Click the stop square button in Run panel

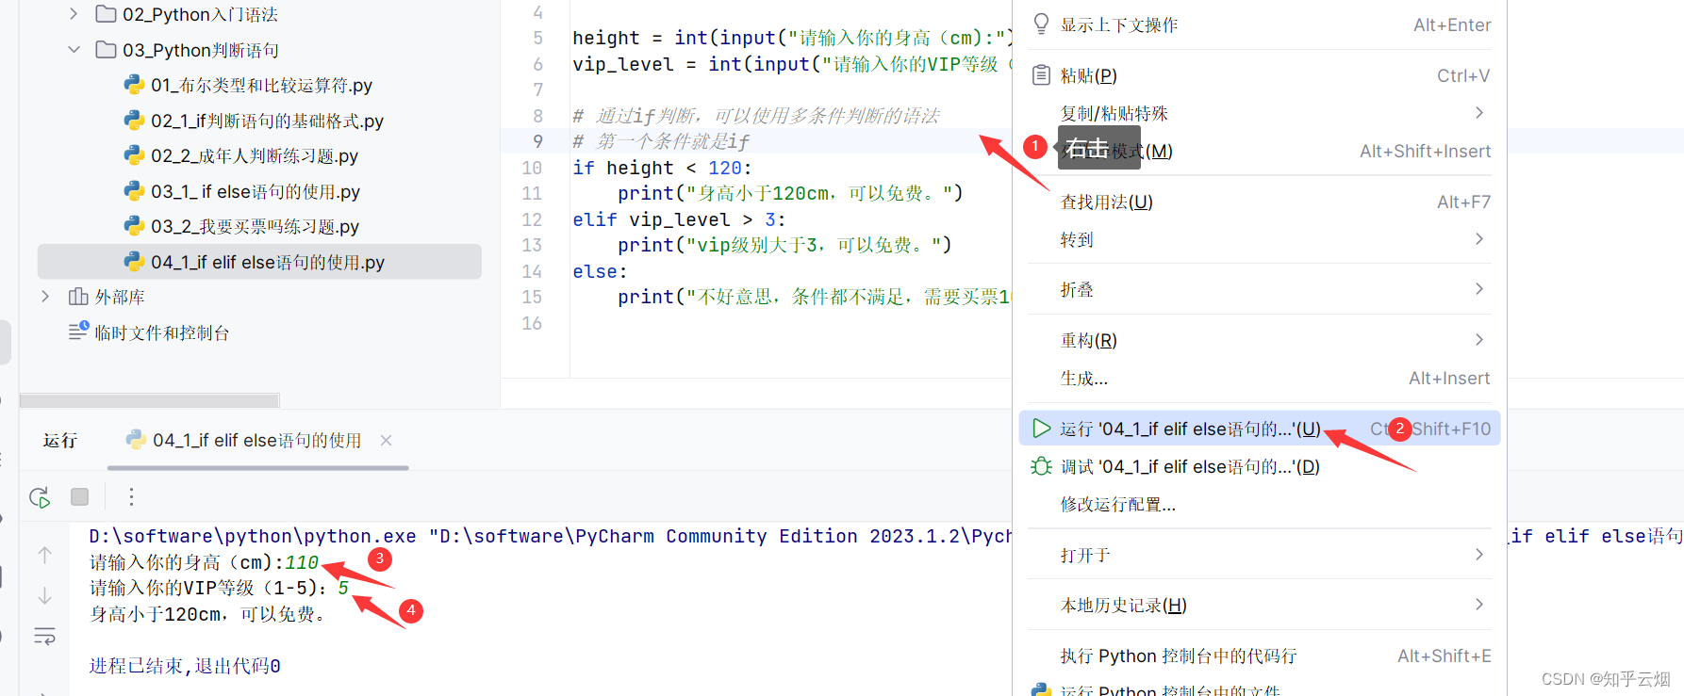80,497
